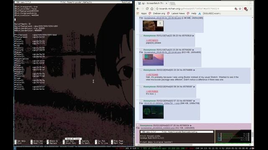Open the [SOLVED] xcom bookmark
The image size is (268, 150).
[x=209, y=13]
